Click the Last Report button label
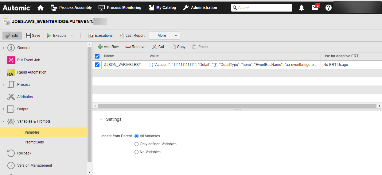382x175 pixels. click(x=135, y=36)
